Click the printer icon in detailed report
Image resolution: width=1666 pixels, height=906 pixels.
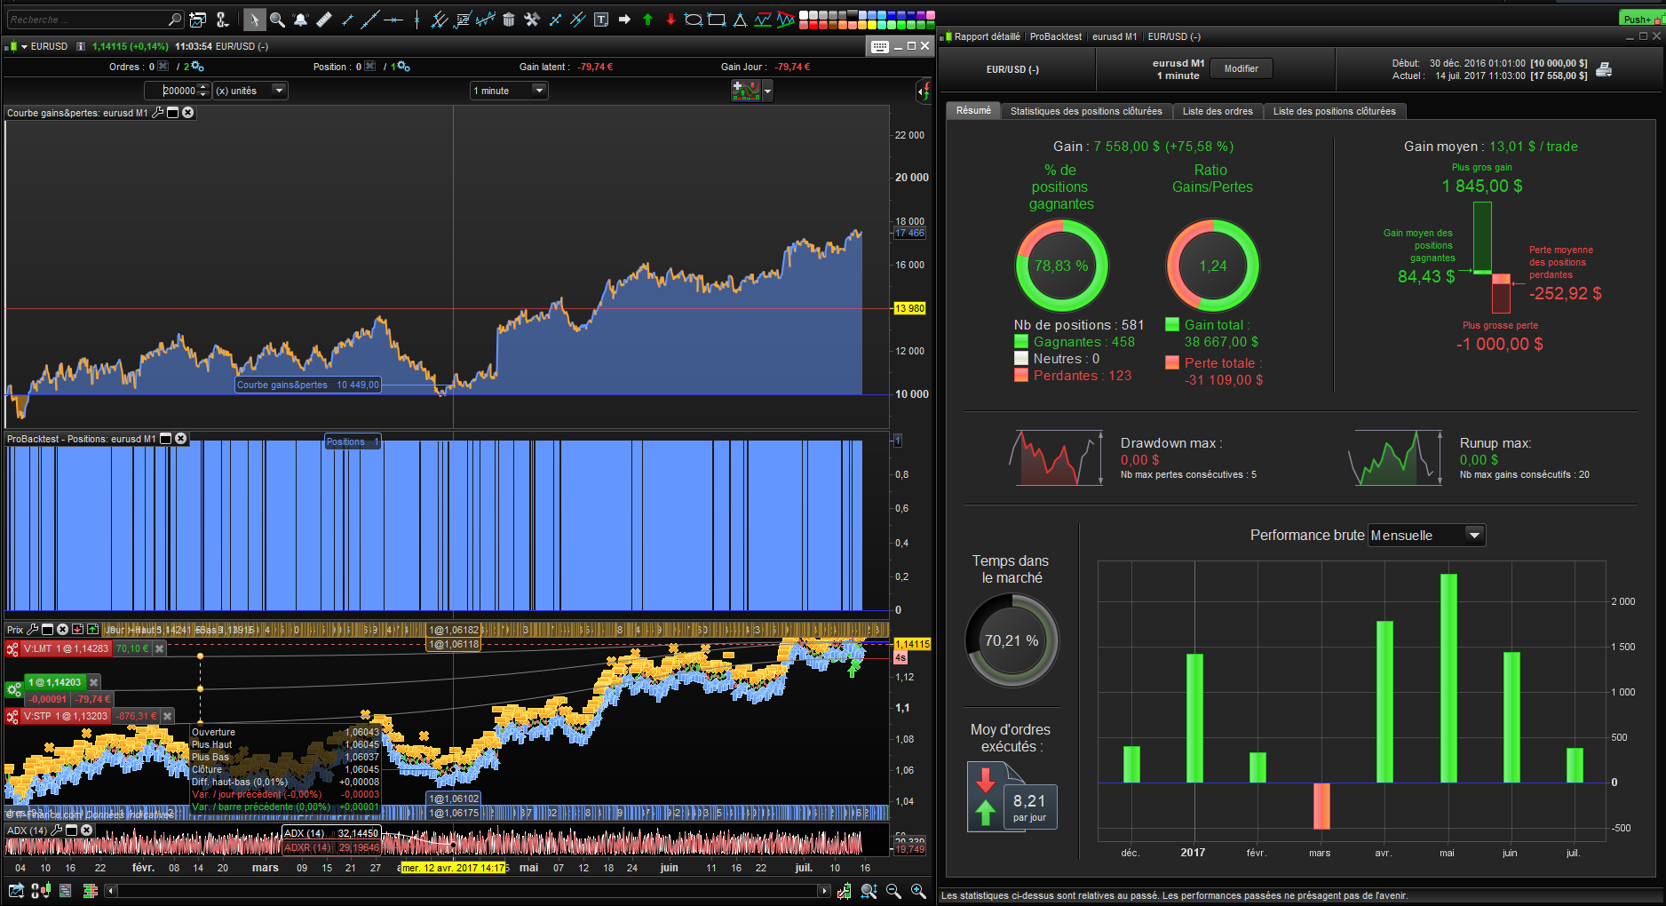[x=1604, y=69]
